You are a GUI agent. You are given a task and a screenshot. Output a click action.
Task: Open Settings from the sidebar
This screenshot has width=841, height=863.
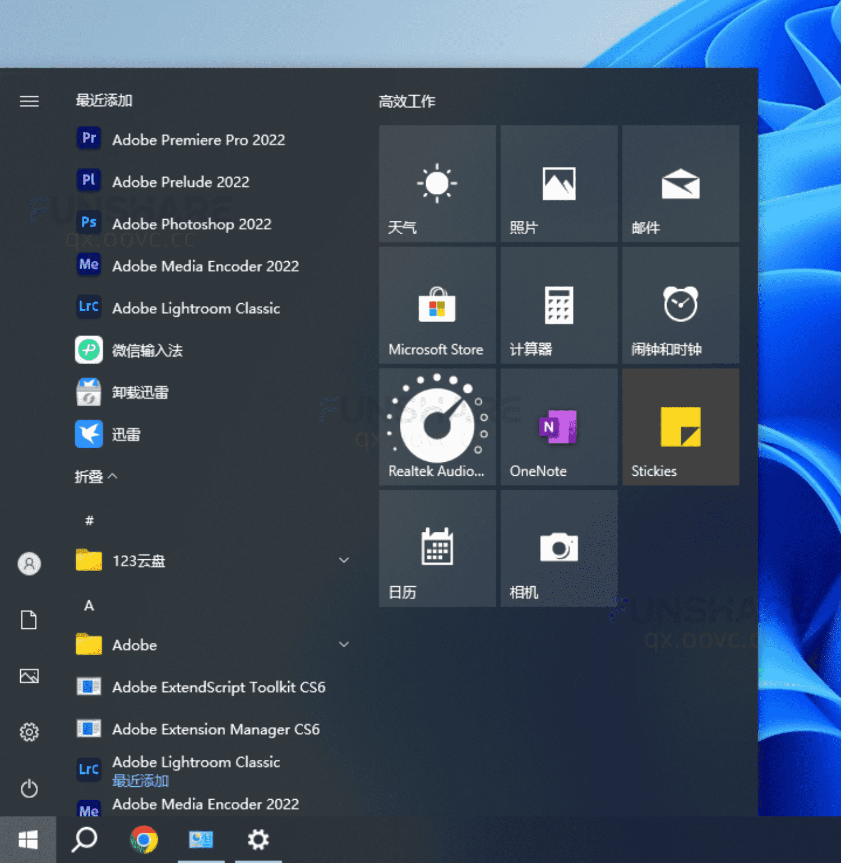coord(29,732)
